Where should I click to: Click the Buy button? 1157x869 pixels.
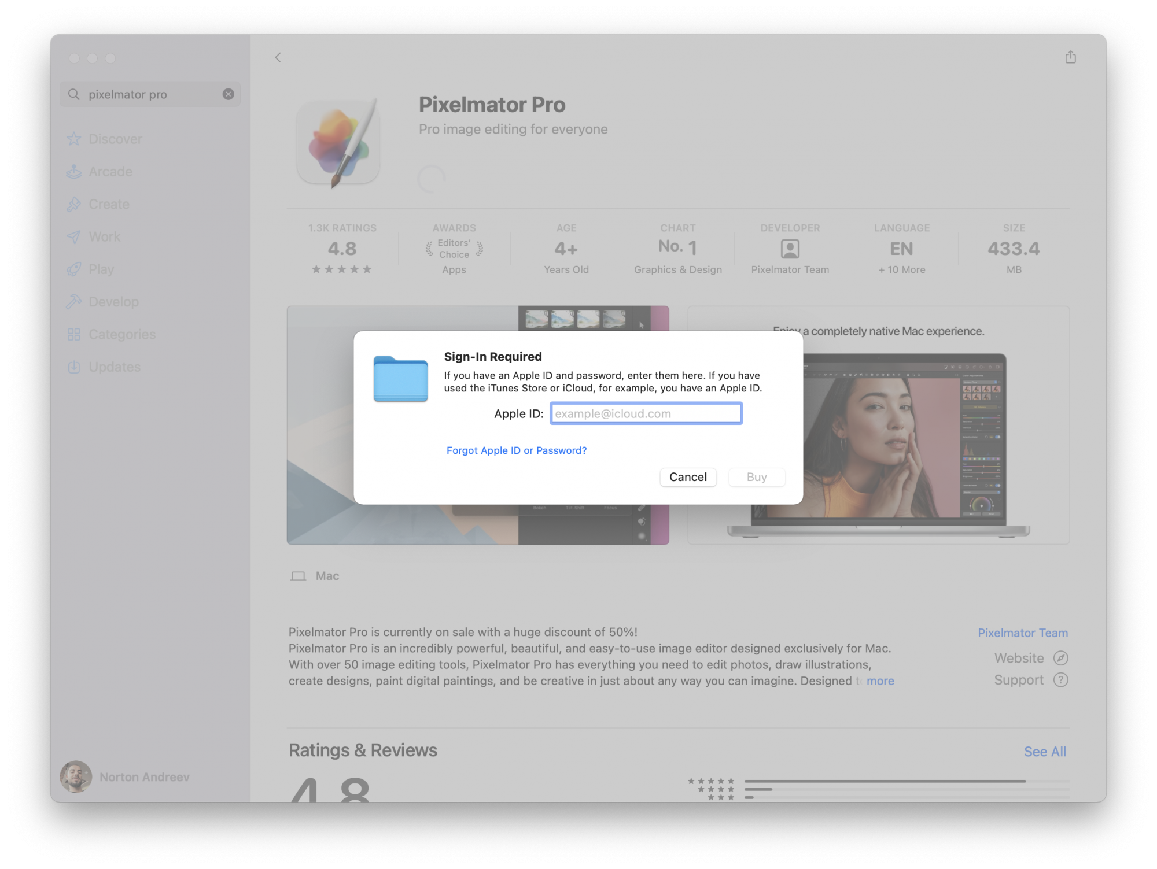(756, 477)
